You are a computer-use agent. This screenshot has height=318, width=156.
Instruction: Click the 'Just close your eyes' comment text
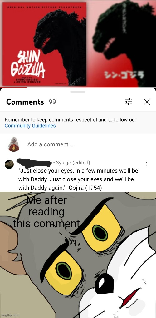point(78,179)
